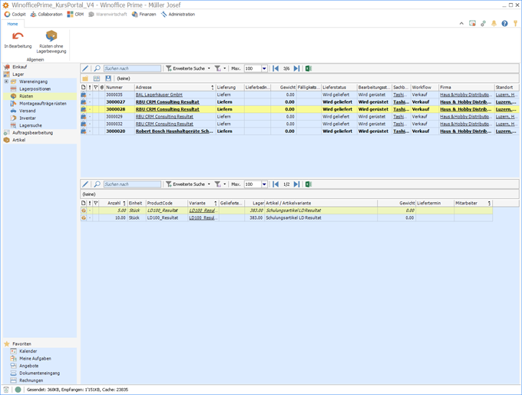The image size is (522, 395).
Task: Click Rüsten ohne Lagerbewegung ribbon icon
Action: 51,35
